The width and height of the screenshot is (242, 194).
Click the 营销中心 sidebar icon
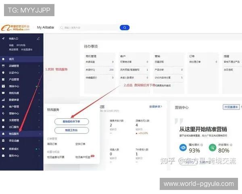point(3,114)
